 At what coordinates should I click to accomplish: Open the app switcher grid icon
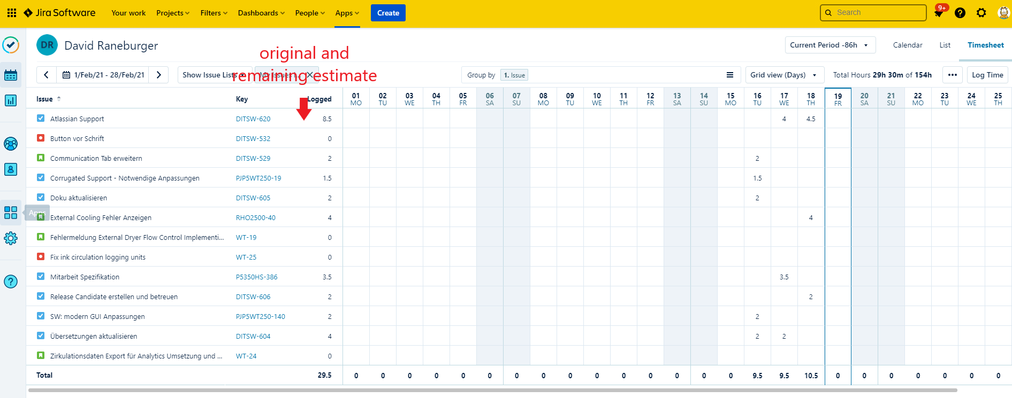pos(11,13)
